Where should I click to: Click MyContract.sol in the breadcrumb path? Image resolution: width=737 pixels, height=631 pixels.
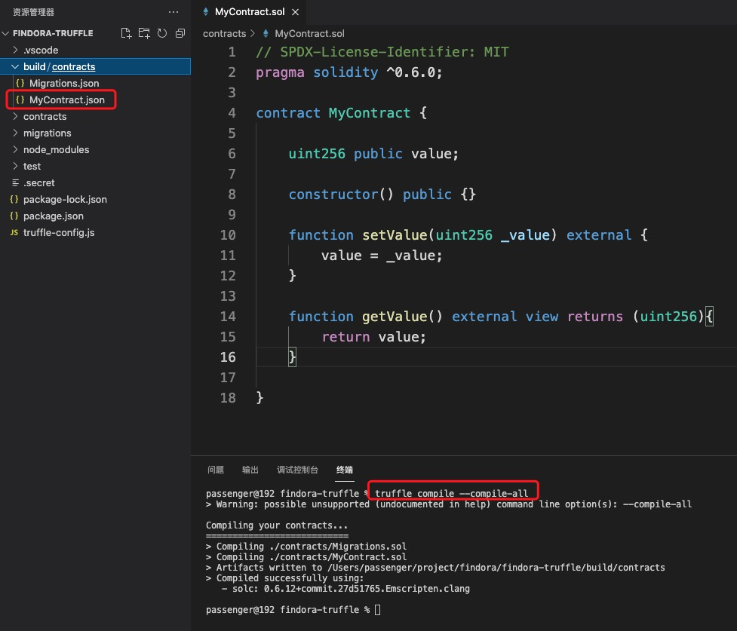pos(309,34)
